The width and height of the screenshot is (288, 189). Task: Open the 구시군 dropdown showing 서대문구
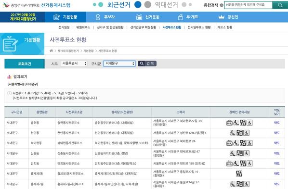click(x=119, y=63)
